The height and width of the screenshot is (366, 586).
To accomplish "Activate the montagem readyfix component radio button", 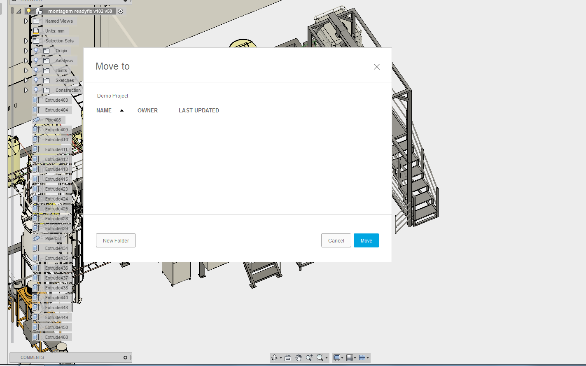I will [121, 12].
